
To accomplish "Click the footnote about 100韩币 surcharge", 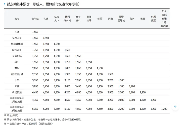I will (43, 119).
